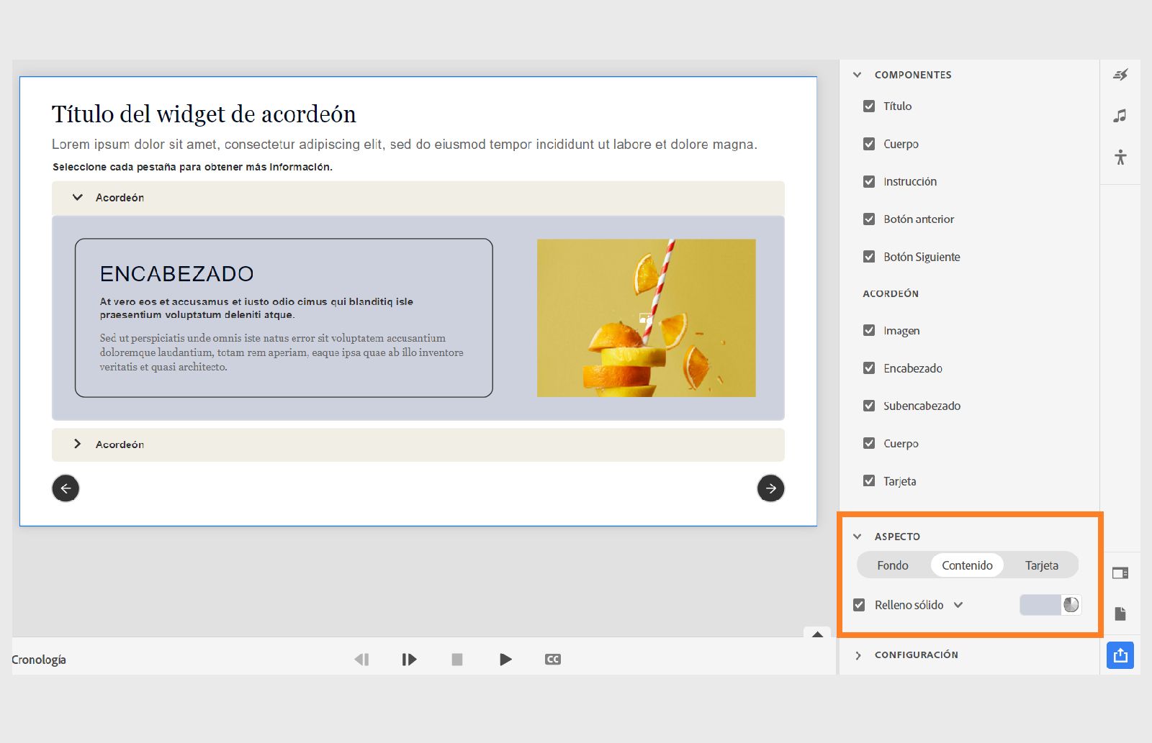1152x743 pixels.
Task: Step backward in the timeline
Action: (x=361, y=660)
